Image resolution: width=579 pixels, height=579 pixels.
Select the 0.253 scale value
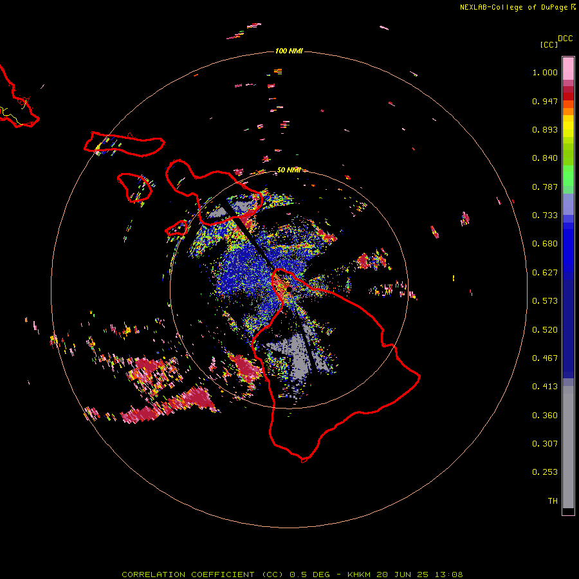545,472
